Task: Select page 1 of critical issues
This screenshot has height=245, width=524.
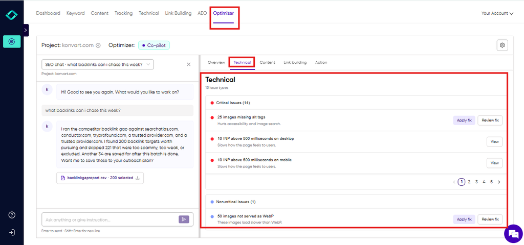Action: pyautogui.click(x=462, y=182)
